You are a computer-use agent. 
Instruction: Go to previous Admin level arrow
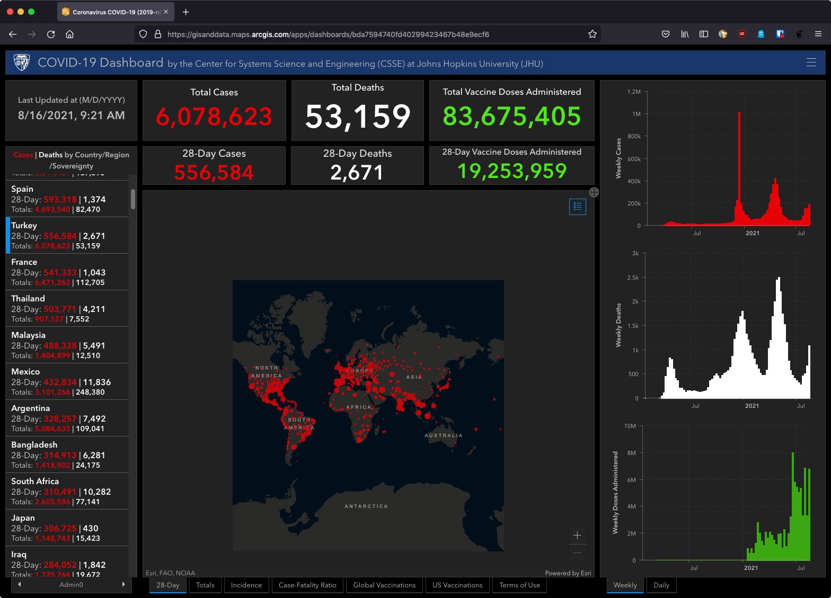click(x=20, y=585)
